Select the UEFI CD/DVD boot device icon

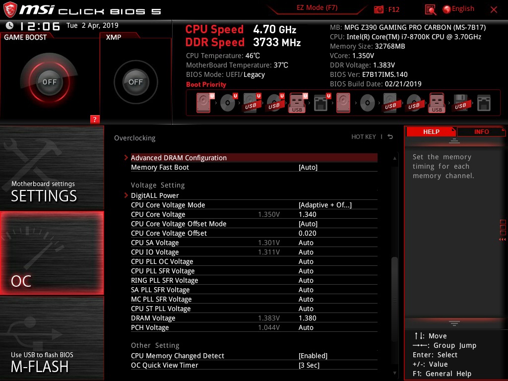pos(229,103)
